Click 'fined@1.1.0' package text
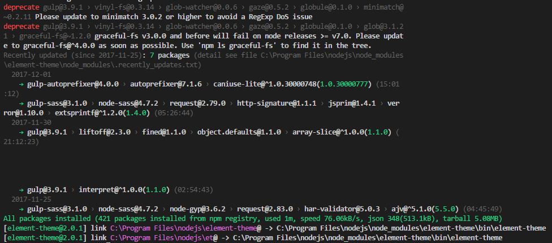Viewport: 552px width, 243px height. click(164, 133)
